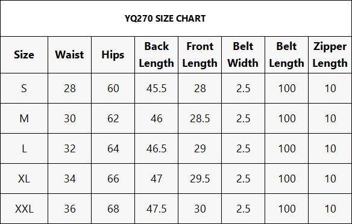This screenshot has width=352, height=224.
Task: Click the Belt Width header cell
Action: (x=243, y=55)
